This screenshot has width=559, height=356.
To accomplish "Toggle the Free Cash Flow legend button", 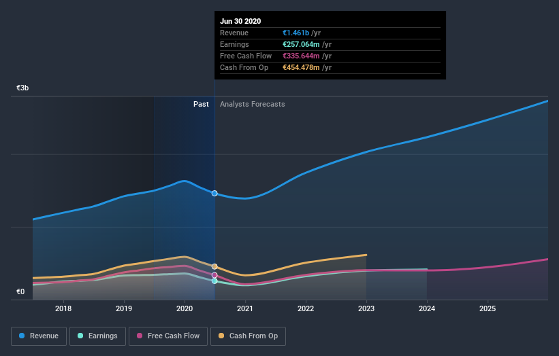I will point(168,336).
